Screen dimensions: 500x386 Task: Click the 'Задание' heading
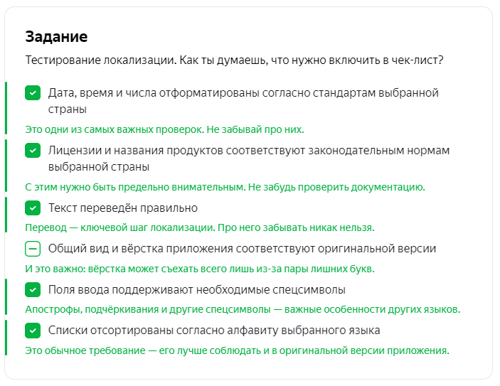coord(56,36)
